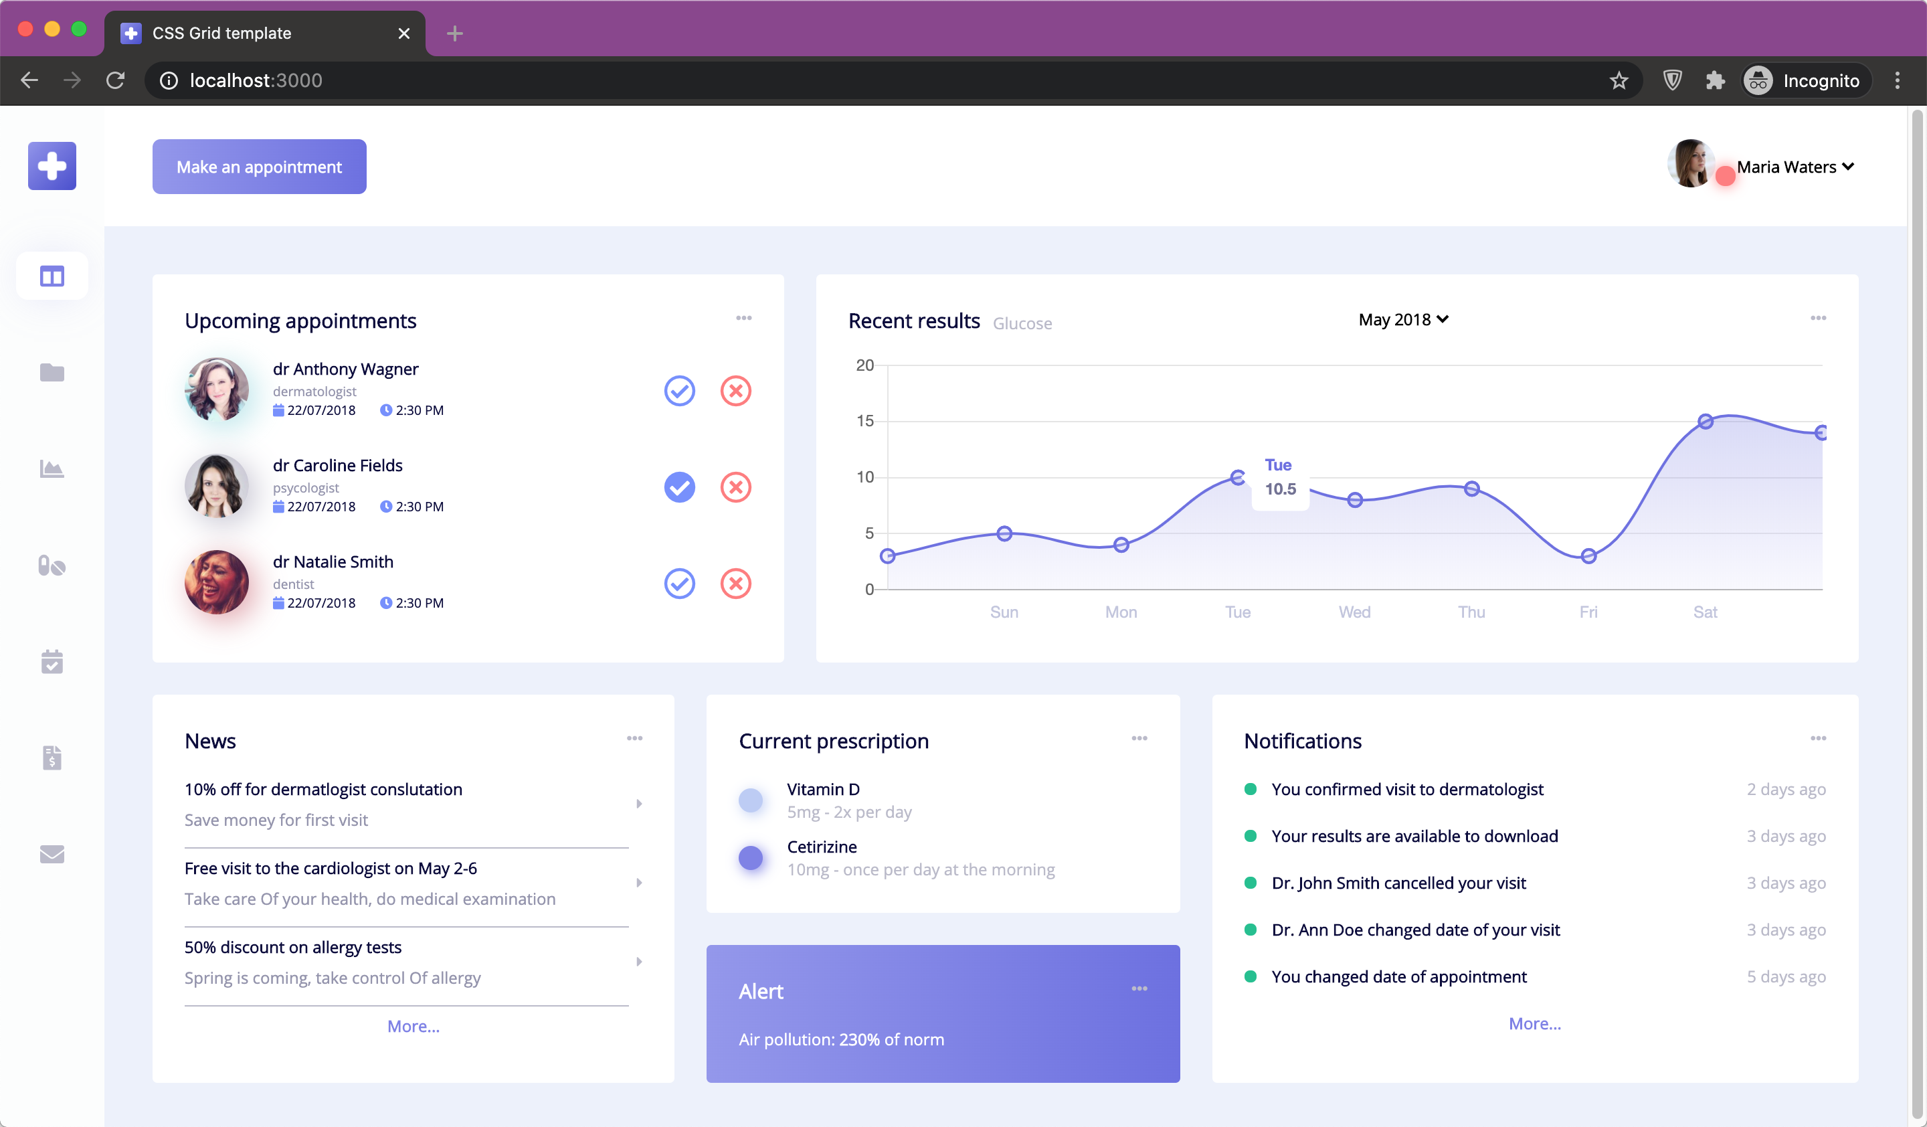Image resolution: width=1927 pixels, height=1127 pixels.
Task: Click the Cetirizine purple color dot
Action: tap(751, 858)
